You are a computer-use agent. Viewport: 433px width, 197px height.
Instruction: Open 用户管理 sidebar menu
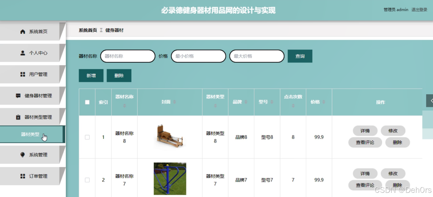coord(33,74)
